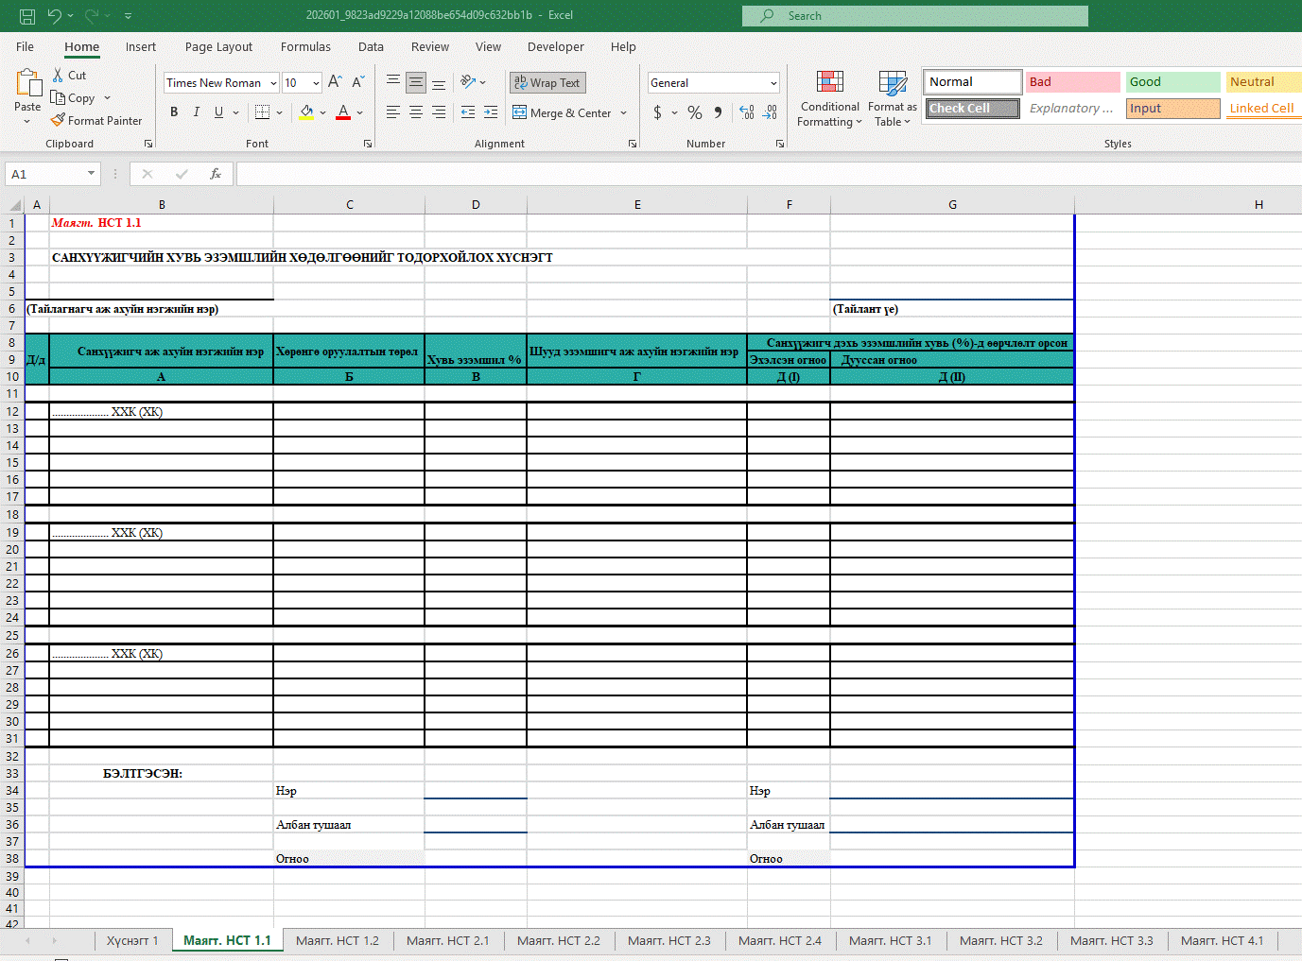The height and width of the screenshot is (961, 1302).
Task: Expand the General number format dropdown
Action: (x=773, y=83)
